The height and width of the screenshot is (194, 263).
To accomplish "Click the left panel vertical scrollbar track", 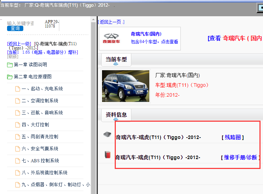I will click(x=93, y=107).
